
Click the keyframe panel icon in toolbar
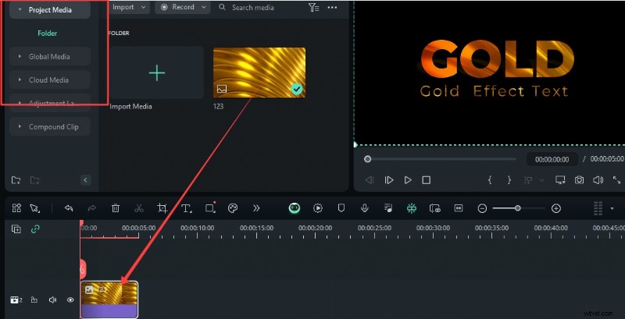click(435, 208)
